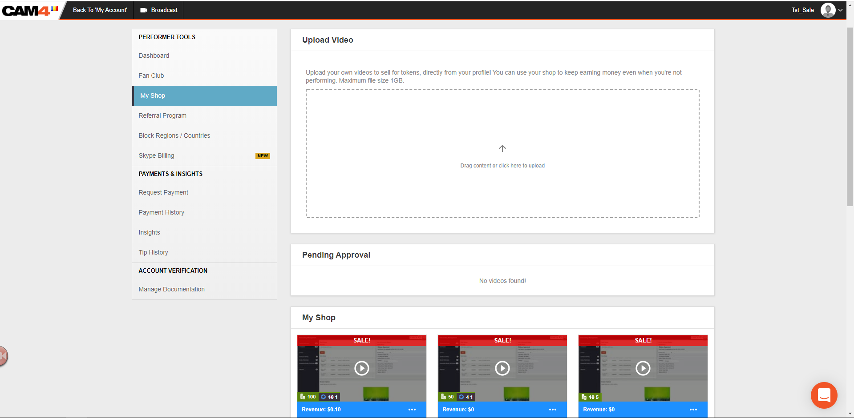Open Request Payment page
Screen dimensions: 854x418
pos(163,192)
